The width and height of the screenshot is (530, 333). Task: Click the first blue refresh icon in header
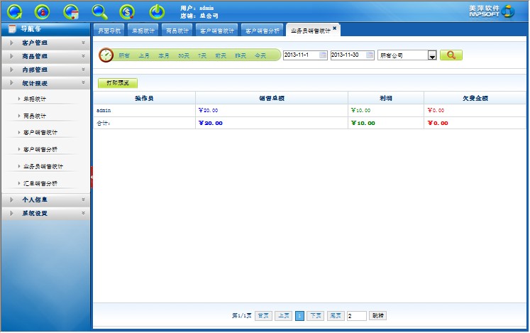pyautogui.click(x=15, y=11)
